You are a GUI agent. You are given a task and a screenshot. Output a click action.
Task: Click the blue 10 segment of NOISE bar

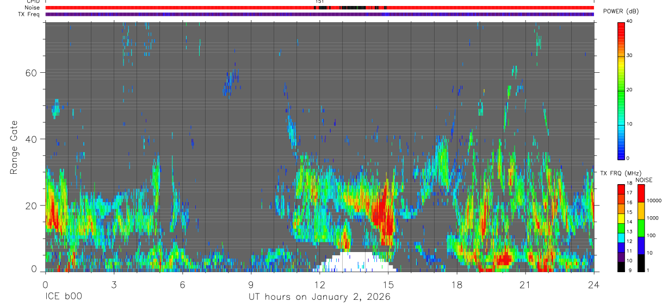pyautogui.click(x=641, y=245)
